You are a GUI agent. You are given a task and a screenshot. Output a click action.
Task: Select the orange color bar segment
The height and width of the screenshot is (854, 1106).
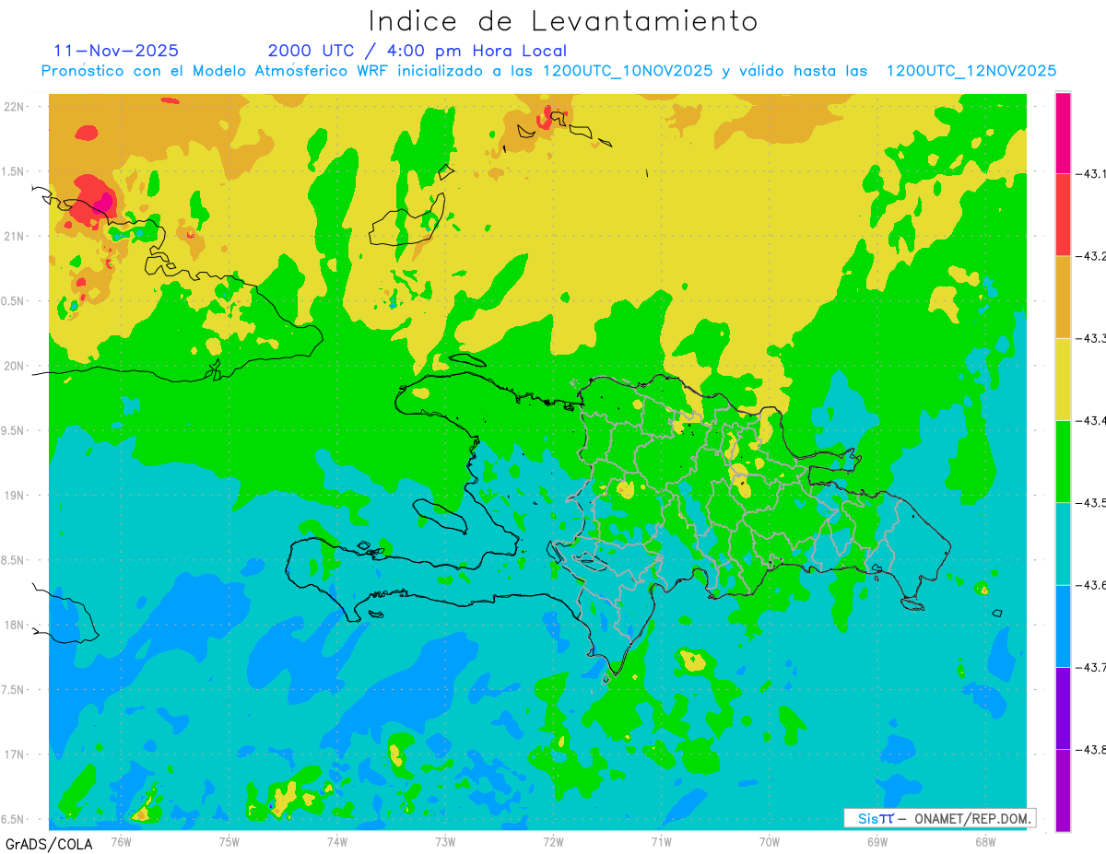point(1063,297)
